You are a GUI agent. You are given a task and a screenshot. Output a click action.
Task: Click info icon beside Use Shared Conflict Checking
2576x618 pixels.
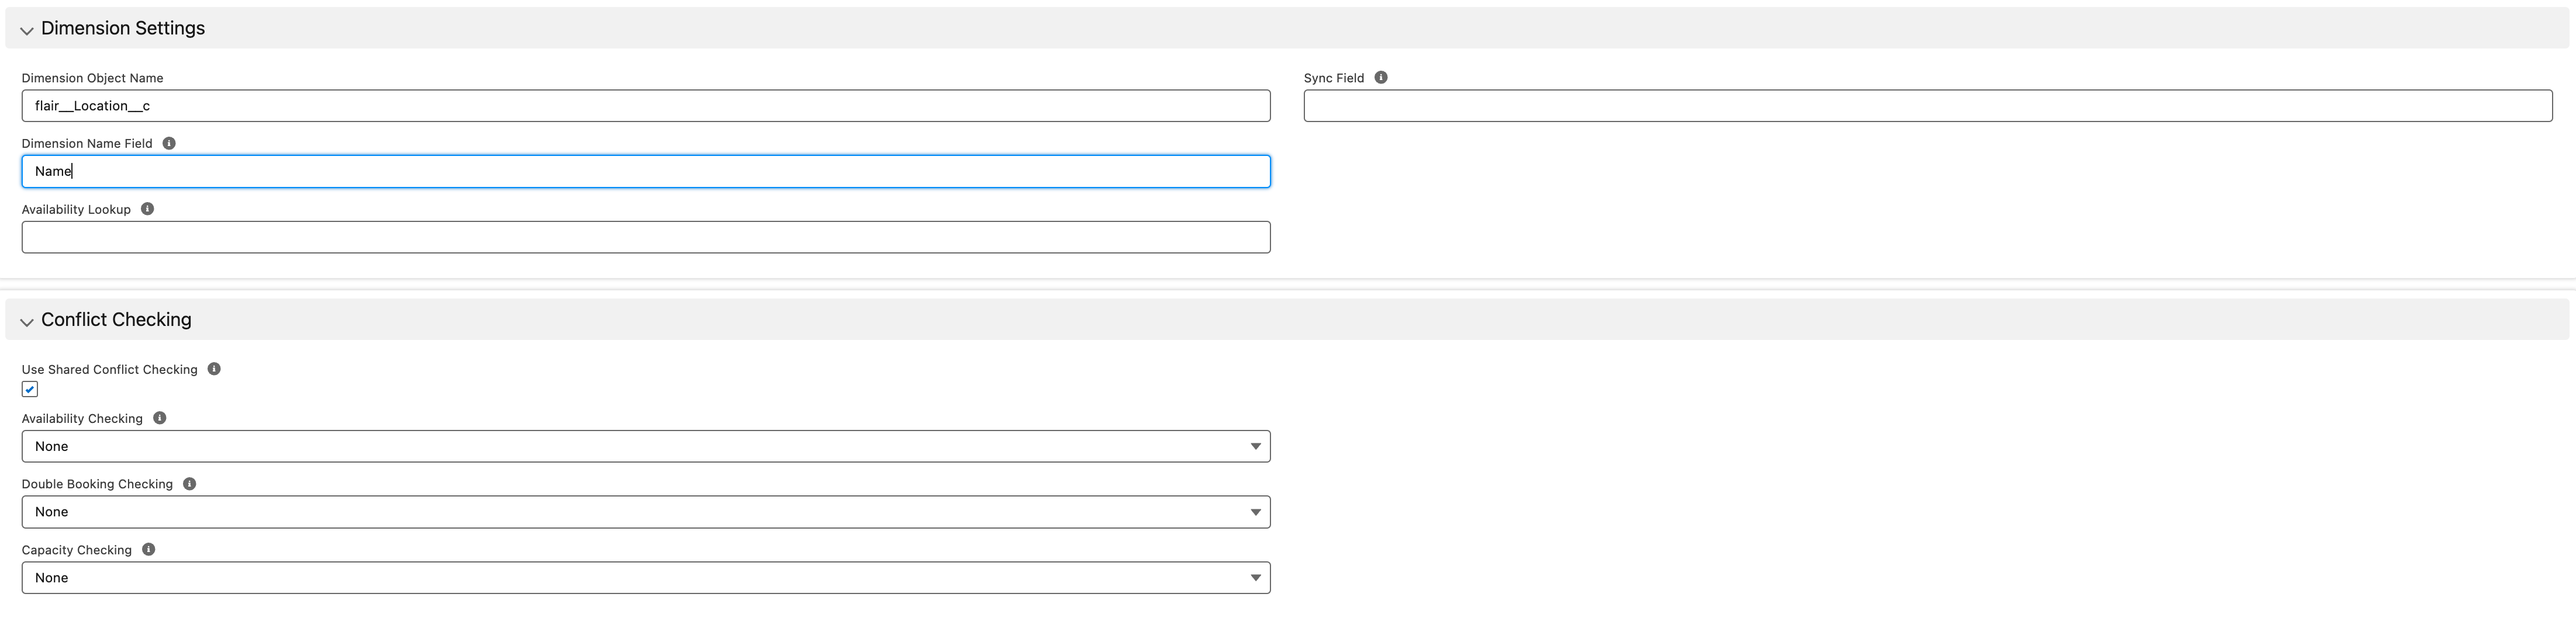click(x=214, y=369)
